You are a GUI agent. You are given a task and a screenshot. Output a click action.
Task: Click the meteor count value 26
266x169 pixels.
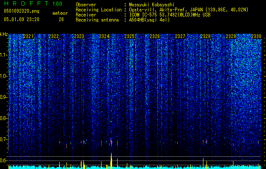[61, 19]
